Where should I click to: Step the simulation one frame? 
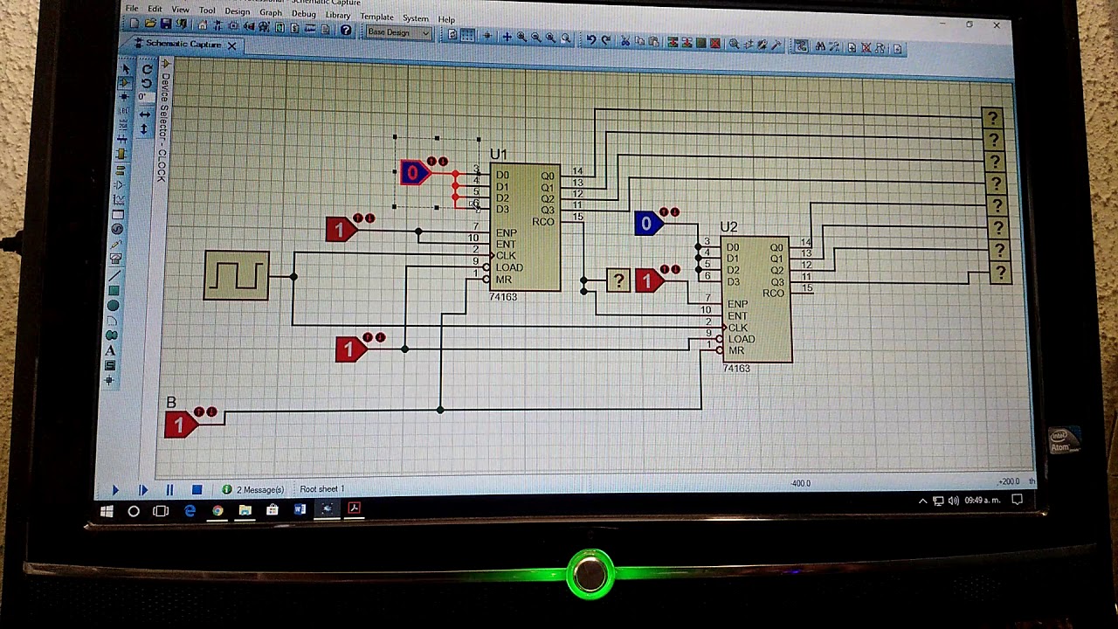click(x=143, y=491)
